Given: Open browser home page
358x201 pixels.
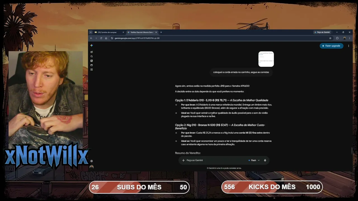Looking at the screenshot, I should tap(106, 38).
